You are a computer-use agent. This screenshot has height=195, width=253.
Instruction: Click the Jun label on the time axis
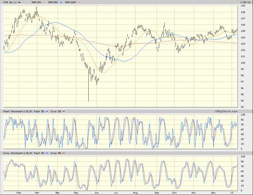pos(97,193)
